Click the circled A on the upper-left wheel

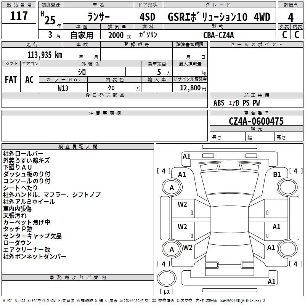pos(172,187)
